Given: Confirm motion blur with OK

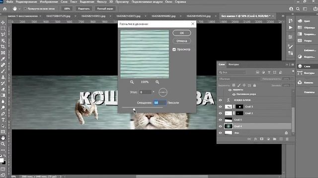Looking at the screenshot, I should (182, 33).
